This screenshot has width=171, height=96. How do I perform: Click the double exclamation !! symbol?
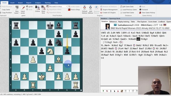point(126,91)
